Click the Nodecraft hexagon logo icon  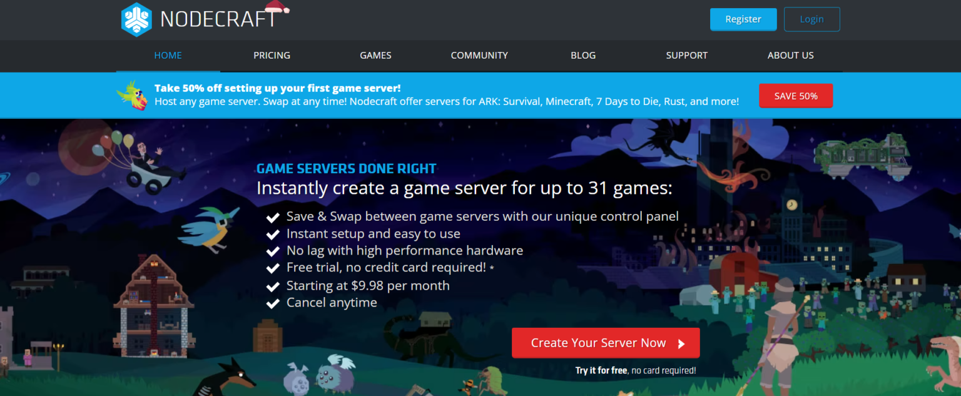pos(136,19)
